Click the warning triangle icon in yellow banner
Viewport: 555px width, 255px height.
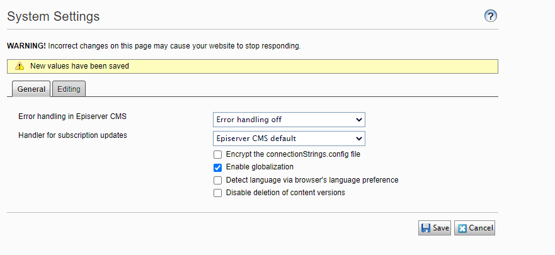(x=20, y=66)
